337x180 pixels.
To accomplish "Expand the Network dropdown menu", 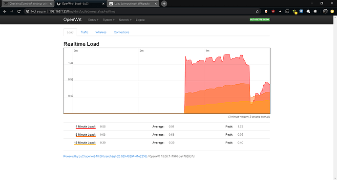I will [x=125, y=19].
